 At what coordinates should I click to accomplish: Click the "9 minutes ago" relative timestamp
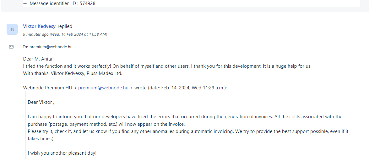click(36, 34)
